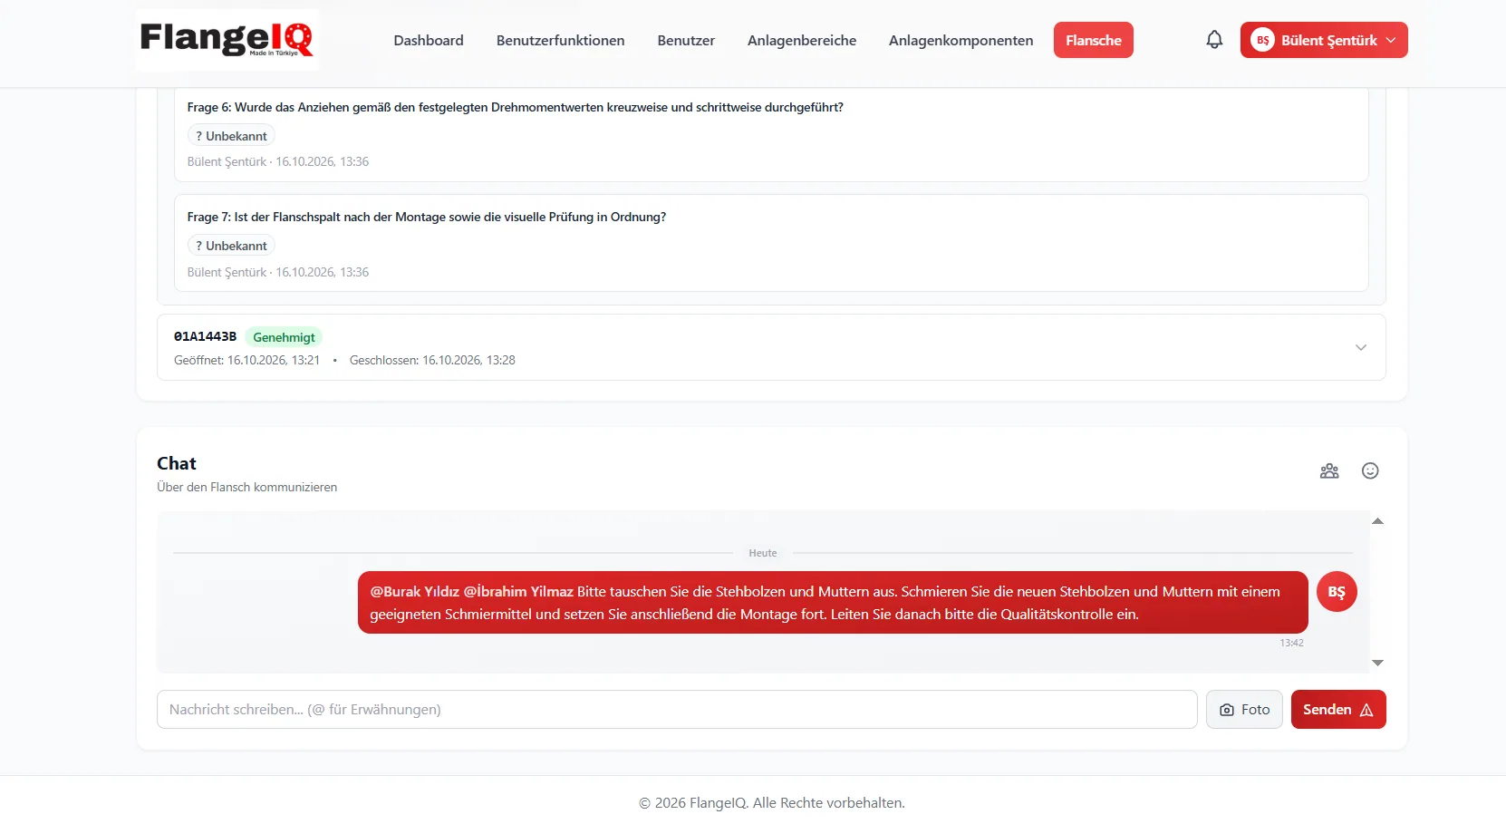The width and height of the screenshot is (1506, 824).
Task: Attach a photo with Foto button
Action: tap(1244, 710)
